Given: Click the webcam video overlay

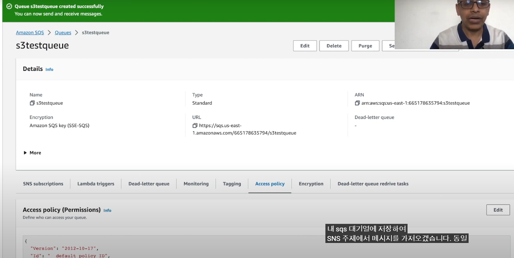Looking at the screenshot, I should [x=454, y=25].
